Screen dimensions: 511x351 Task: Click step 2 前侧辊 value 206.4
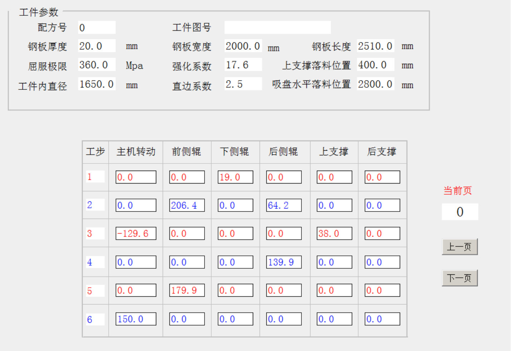[187, 205]
